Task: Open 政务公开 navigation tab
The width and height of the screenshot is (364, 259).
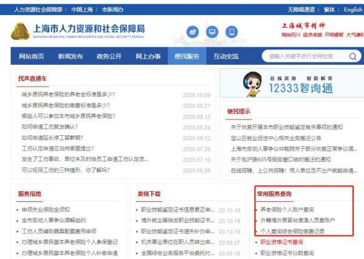Action: (109, 56)
